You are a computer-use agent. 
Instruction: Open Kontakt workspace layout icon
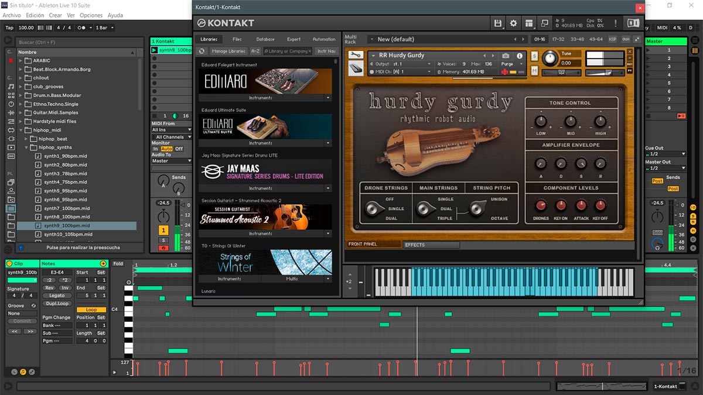tap(530, 23)
